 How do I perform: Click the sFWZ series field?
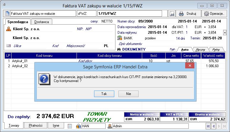click(87, 14)
